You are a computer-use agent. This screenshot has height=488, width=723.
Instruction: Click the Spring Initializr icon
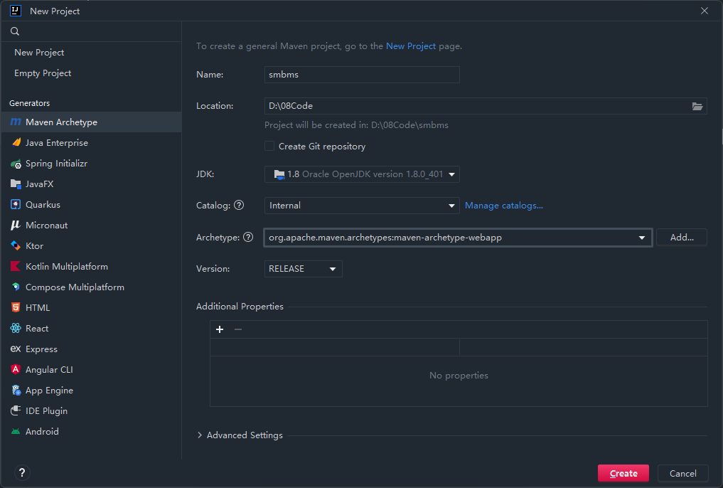pyautogui.click(x=16, y=164)
